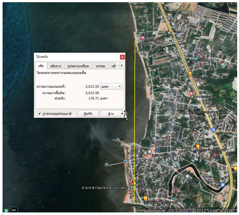Switch to the รูปหลายเหลี่ยม (Polygon) tab
Image resolution: width=239 pixels, height=215 pixels.
pyautogui.click(x=78, y=66)
